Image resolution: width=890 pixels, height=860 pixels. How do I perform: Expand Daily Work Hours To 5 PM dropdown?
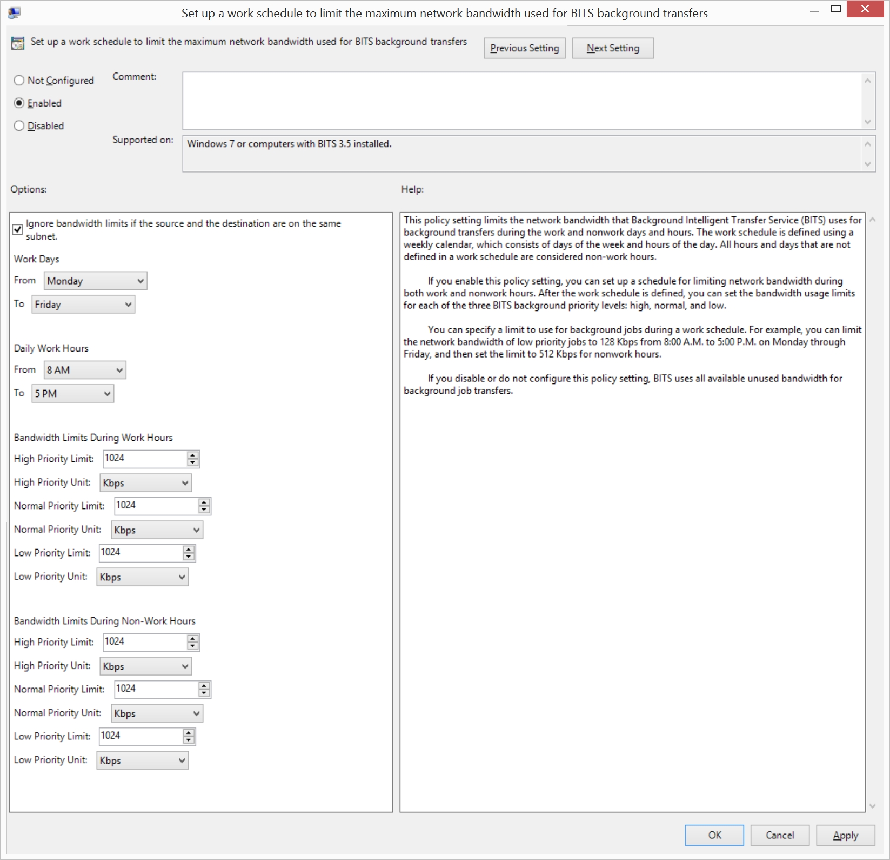click(72, 394)
